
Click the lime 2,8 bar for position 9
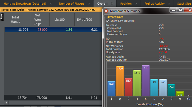click(x=180, y=94)
